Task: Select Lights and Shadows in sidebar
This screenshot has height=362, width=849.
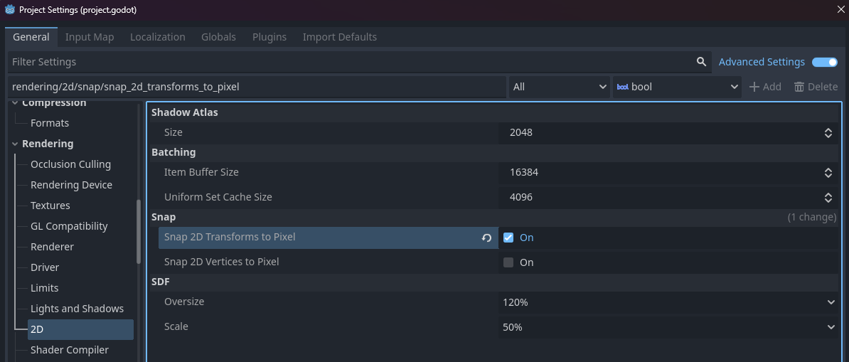Action: pos(77,309)
